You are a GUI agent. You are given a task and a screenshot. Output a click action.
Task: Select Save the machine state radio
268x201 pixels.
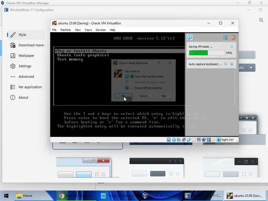(132, 76)
